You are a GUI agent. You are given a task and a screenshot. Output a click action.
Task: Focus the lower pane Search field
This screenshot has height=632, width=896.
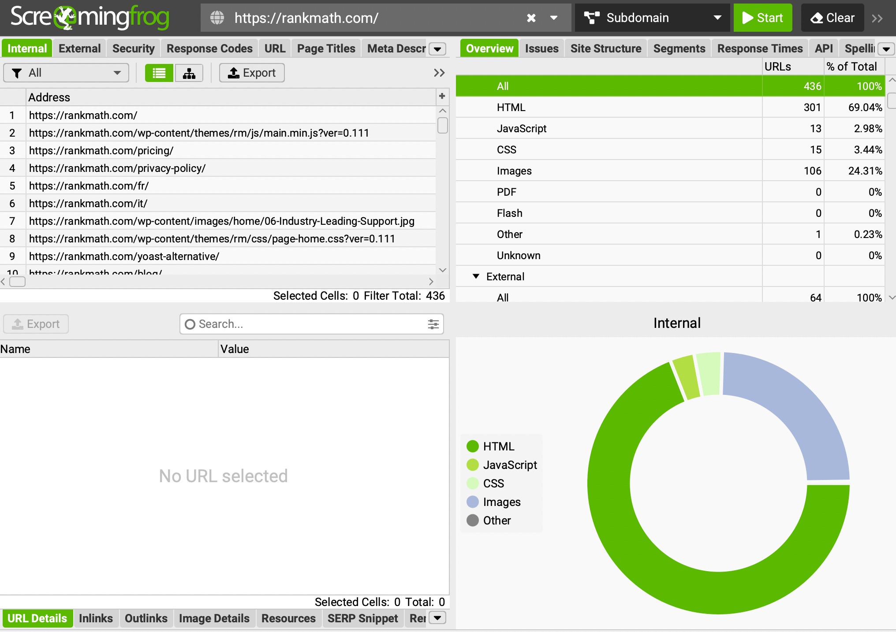(309, 324)
